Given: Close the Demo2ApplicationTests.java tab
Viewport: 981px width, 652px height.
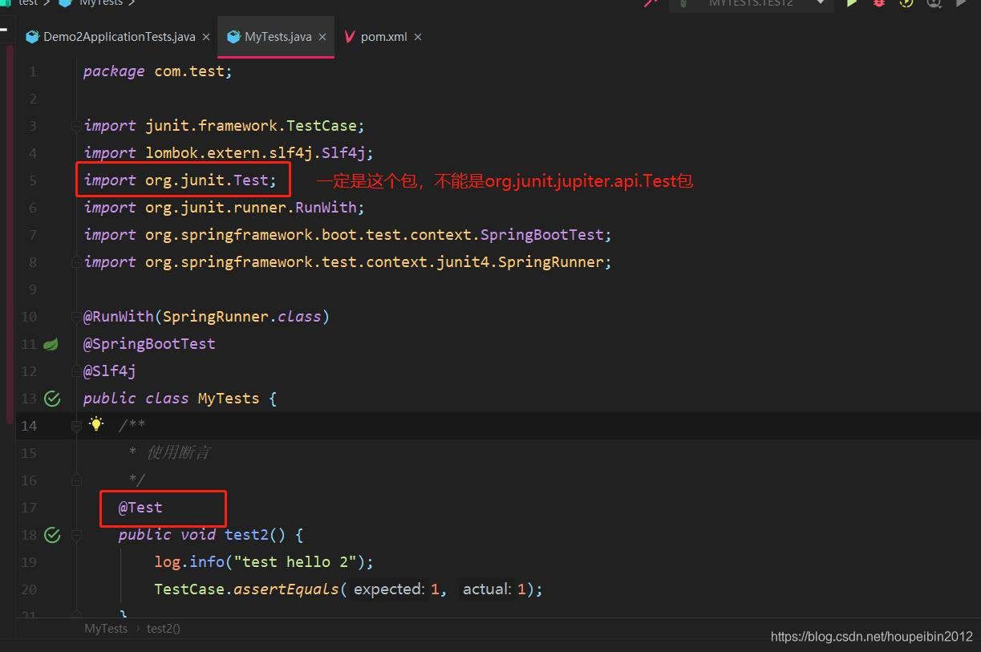Looking at the screenshot, I should [206, 37].
